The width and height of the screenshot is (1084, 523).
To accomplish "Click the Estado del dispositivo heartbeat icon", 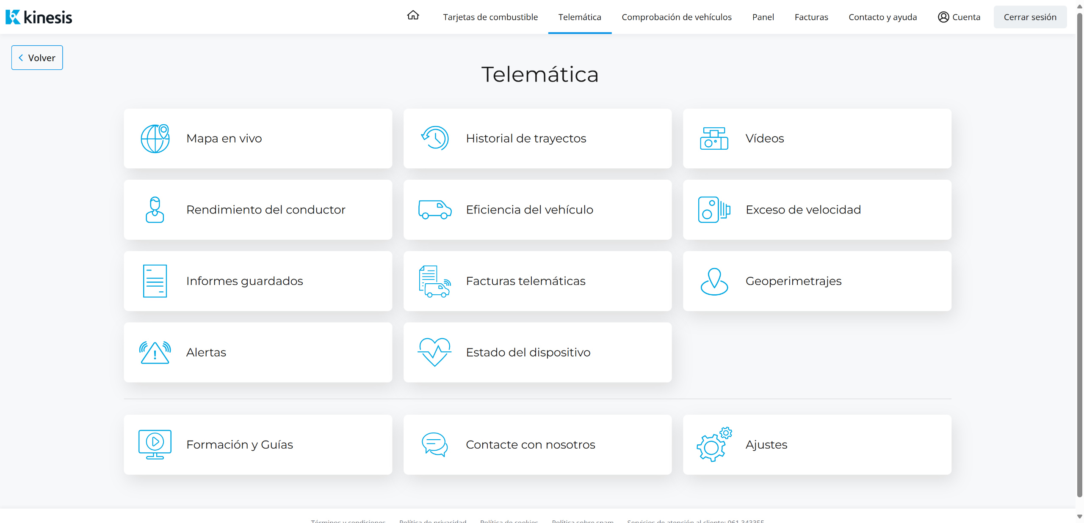I will (x=435, y=352).
